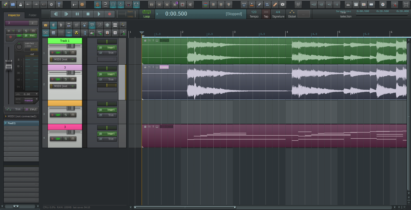Click the -12 transpose button
The height and width of the screenshot is (210, 411).
[x=321, y=4]
